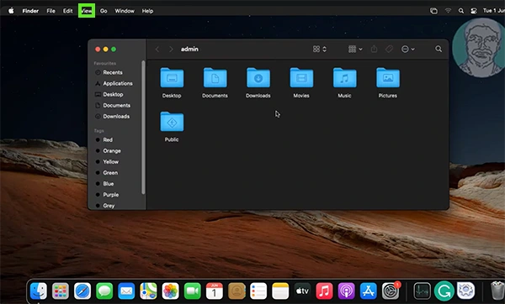Go forward with the right chevron
505x304 pixels.
171,50
